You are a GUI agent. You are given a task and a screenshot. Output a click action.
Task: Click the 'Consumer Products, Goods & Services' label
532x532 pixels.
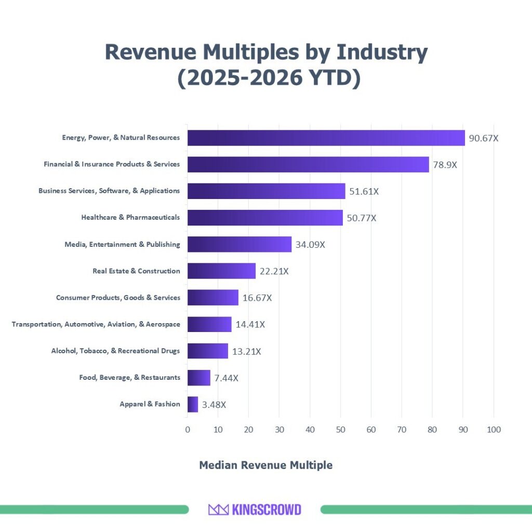(x=118, y=298)
